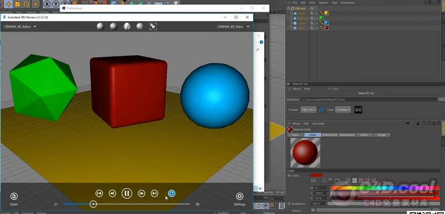445x214 pixels.
Task: Toggle the lighting bulb shading icon
Action: coord(127,26)
